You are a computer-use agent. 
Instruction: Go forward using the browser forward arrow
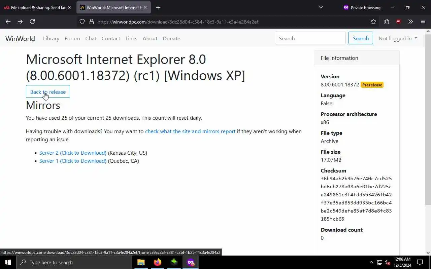point(20,22)
